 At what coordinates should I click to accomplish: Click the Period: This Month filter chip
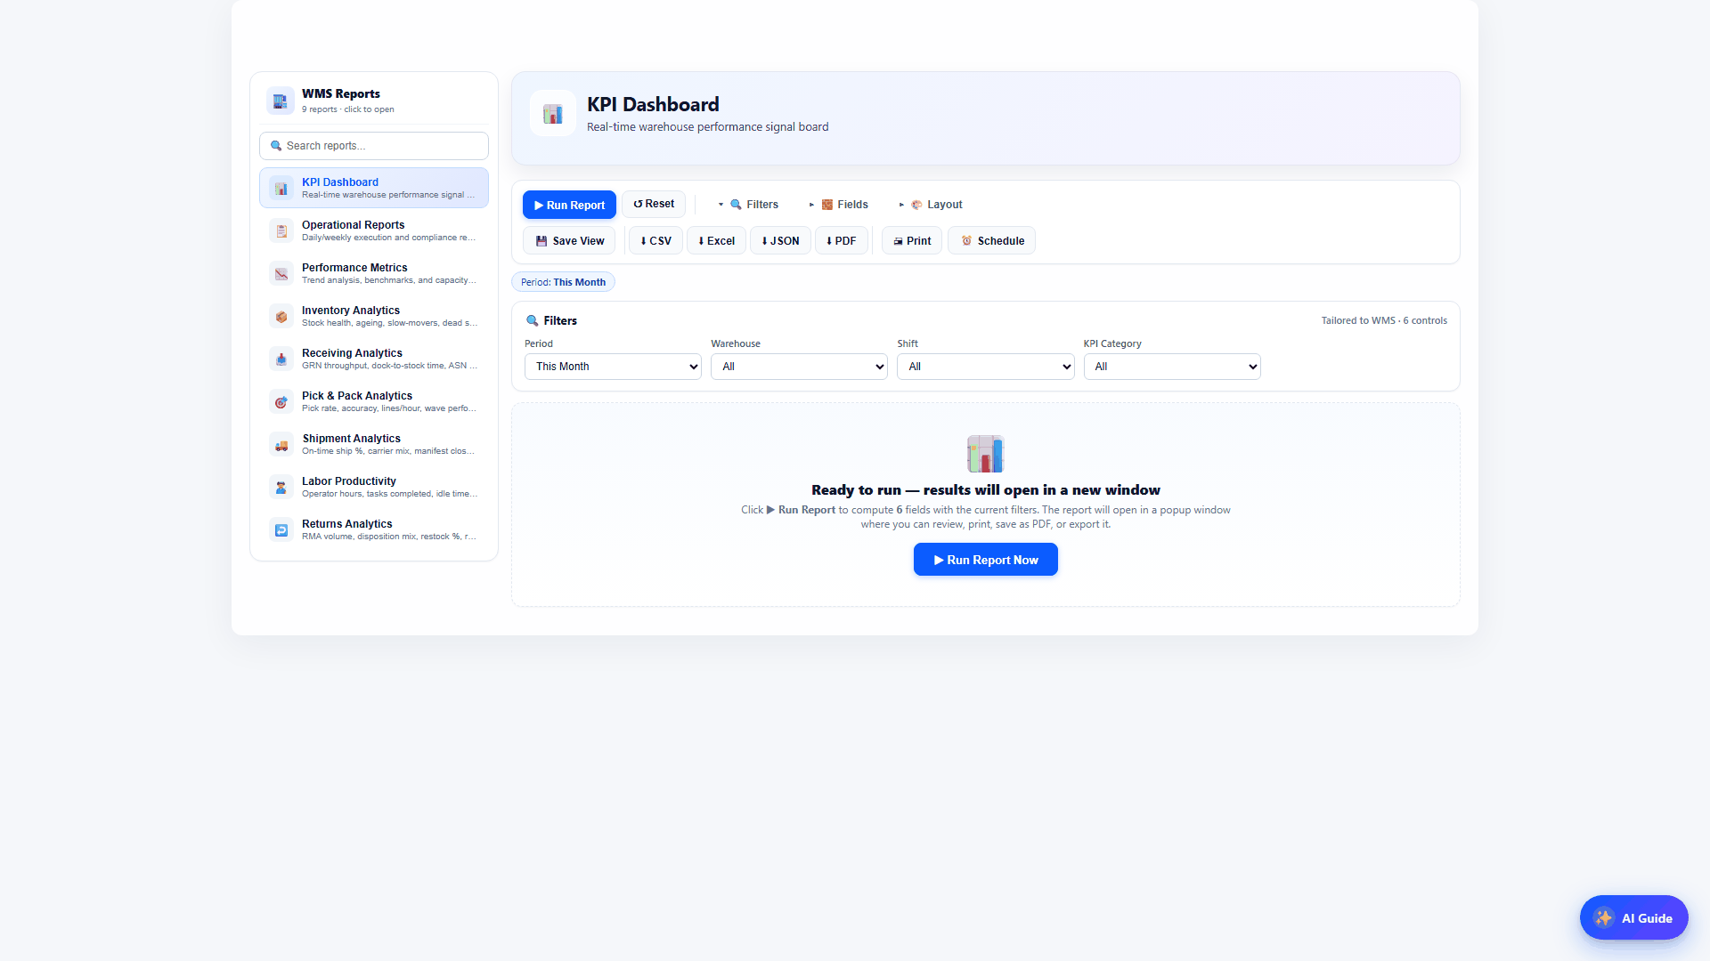[563, 282]
